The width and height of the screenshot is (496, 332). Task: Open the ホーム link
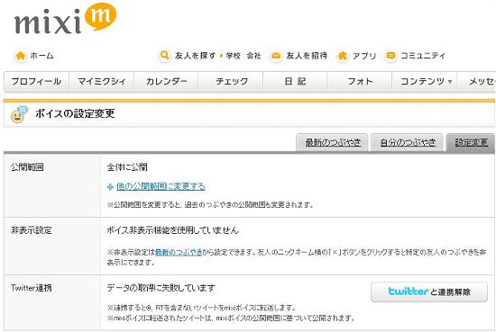point(41,56)
